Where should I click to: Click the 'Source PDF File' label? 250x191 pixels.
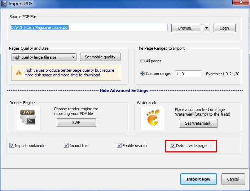[x=23, y=17]
